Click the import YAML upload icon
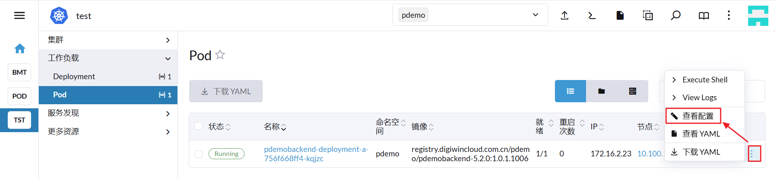The height and width of the screenshot is (179, 776). 565,15
